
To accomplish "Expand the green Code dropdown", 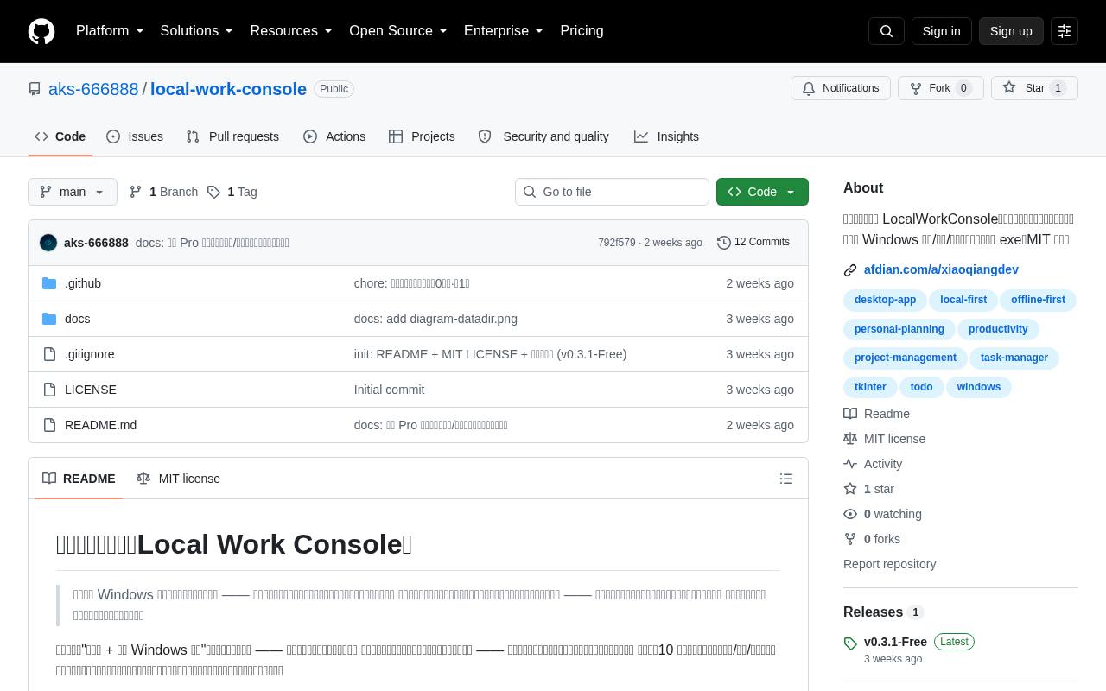I will [762, 192].
